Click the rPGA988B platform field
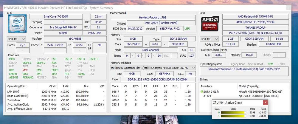The height and width of the screenshot is (124, 298). click(x=75, y=39)
